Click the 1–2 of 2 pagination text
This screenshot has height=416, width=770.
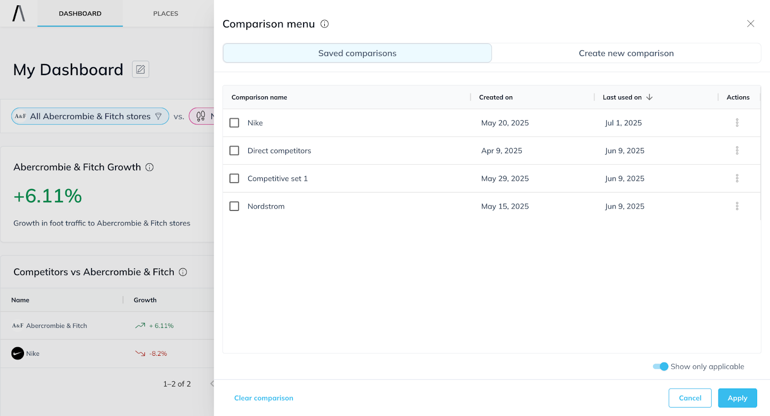tap(177, 384)
